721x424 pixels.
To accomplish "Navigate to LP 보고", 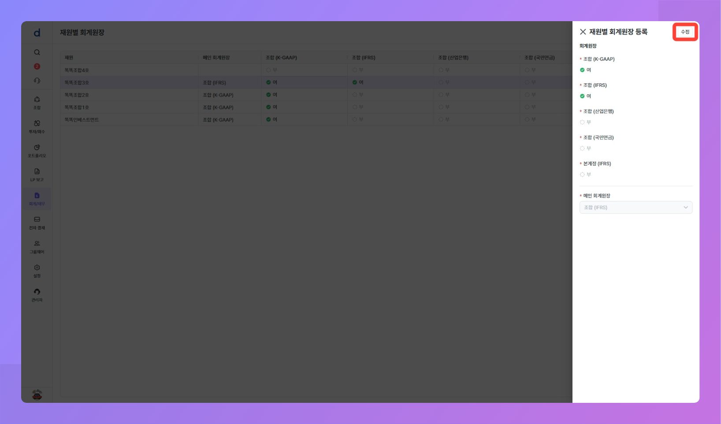I will pos(37,175).
